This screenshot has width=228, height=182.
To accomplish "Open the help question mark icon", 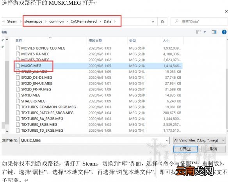I will coord(224,32).
